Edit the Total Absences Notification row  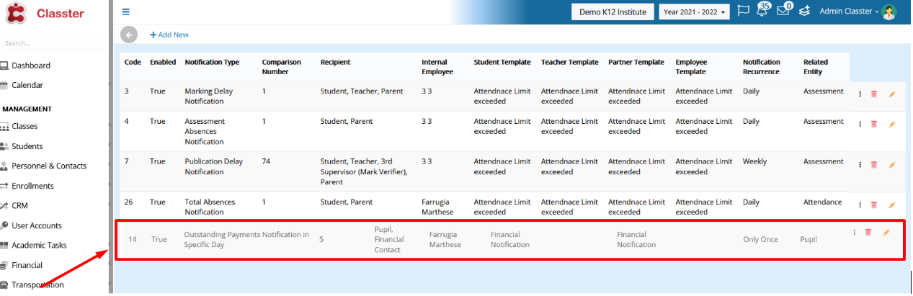891,205
